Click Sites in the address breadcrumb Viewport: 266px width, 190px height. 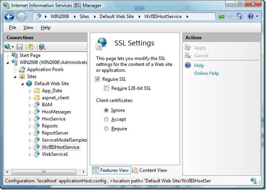tap(84, 16)
